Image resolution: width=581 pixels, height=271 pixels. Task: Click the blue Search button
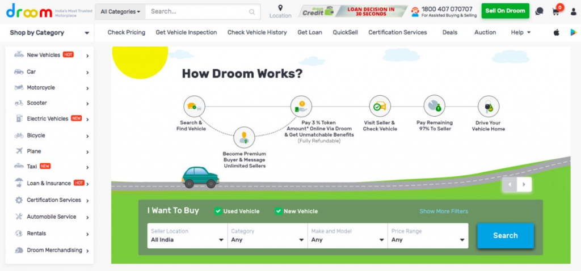click(x=505, y=235)
